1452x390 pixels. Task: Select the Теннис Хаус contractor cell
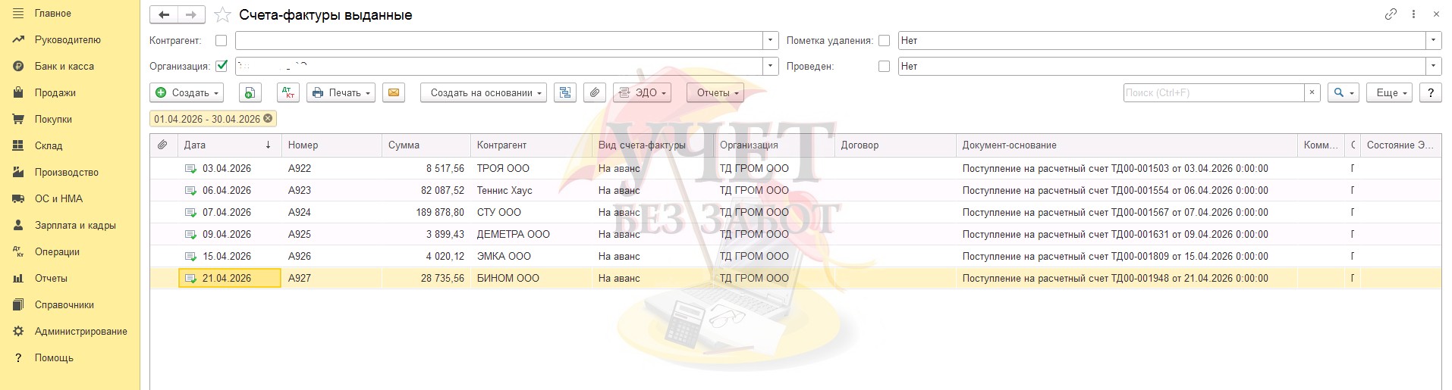(531, 191)
